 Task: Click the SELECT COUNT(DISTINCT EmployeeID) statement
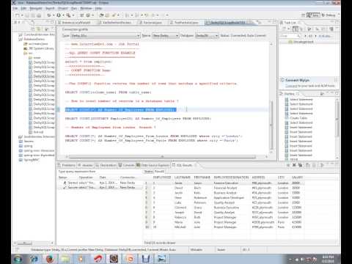pyautogui.click(x=138, y=119)
